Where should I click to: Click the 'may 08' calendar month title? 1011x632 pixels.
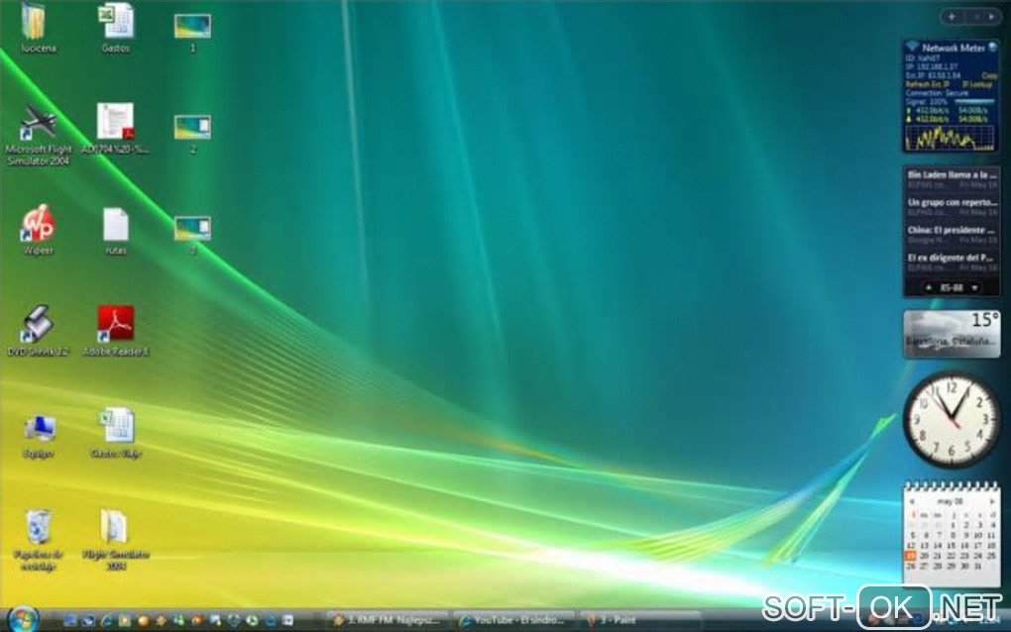click(951, 501)
